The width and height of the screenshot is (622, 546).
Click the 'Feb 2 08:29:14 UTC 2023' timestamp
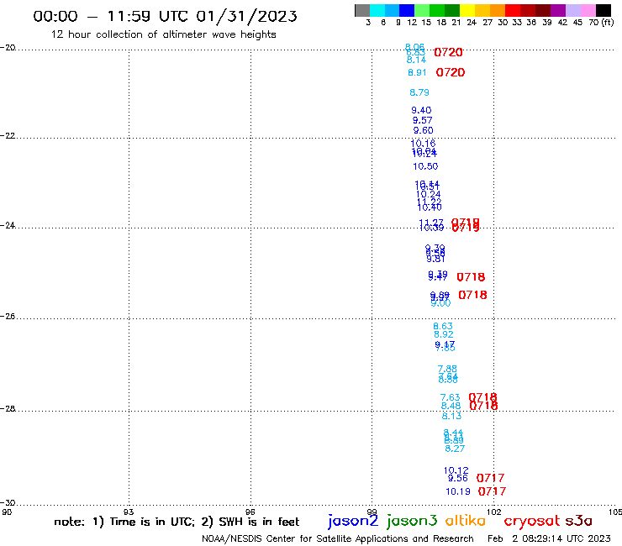(x=549, y=538)
